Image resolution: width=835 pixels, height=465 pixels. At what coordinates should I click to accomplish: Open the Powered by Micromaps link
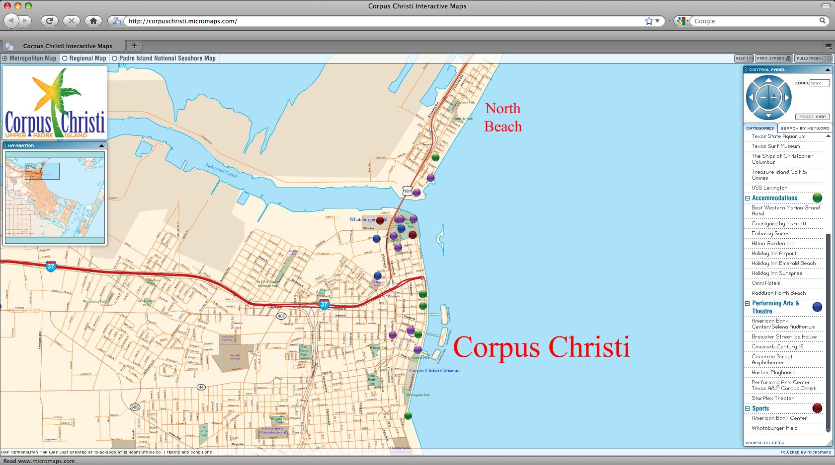click(x=806, y=452)
